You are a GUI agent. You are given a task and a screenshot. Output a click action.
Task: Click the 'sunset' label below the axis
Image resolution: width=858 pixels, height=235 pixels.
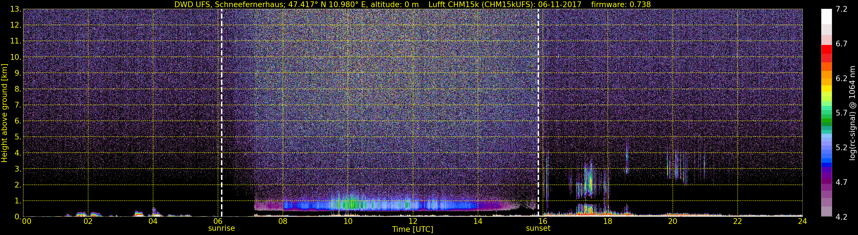pos(538,228)
